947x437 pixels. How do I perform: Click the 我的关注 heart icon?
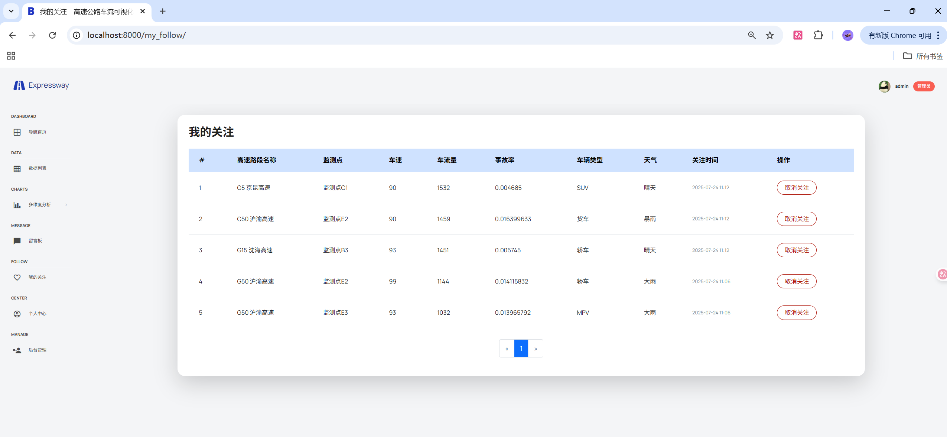[17, 278]
